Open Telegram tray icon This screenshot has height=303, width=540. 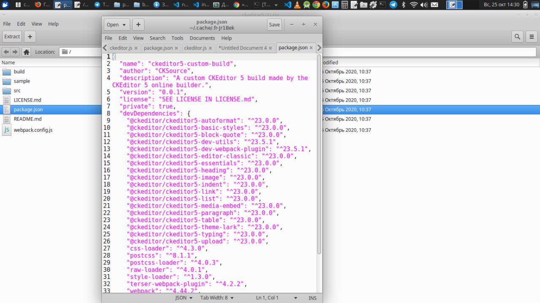pos(393,5)
